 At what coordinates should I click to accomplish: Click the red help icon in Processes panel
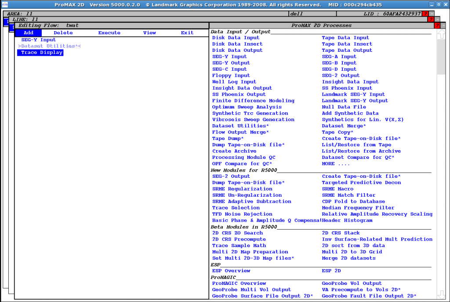click(437, 25)
